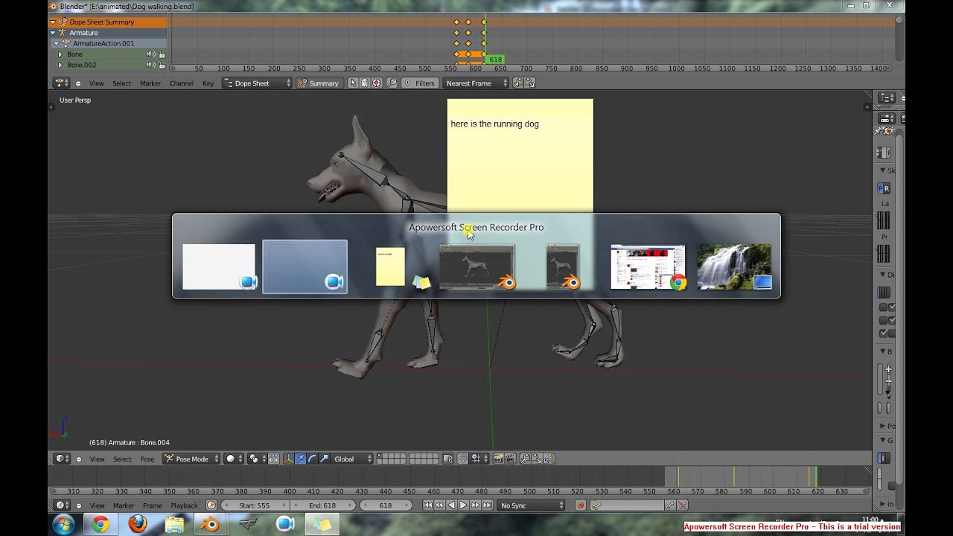953x536 pixels.
Task: Play the animation in reverse
Action: [x=451, y=505]
